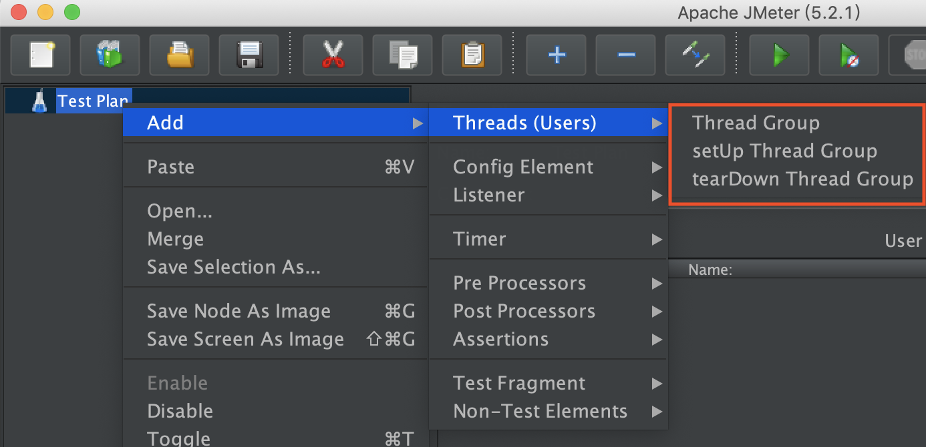Click Start no pauses icon
This screenshot has height=447, width=926.
point(848,55)
